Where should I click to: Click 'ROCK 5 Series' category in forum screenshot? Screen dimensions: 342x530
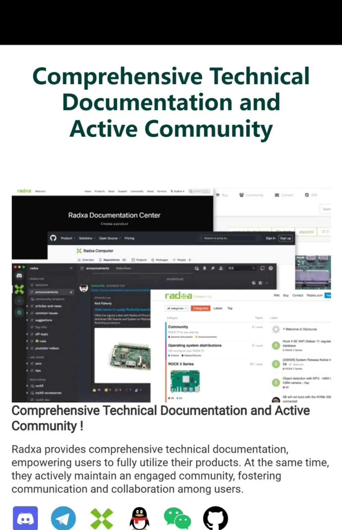(x=181, y=364)
